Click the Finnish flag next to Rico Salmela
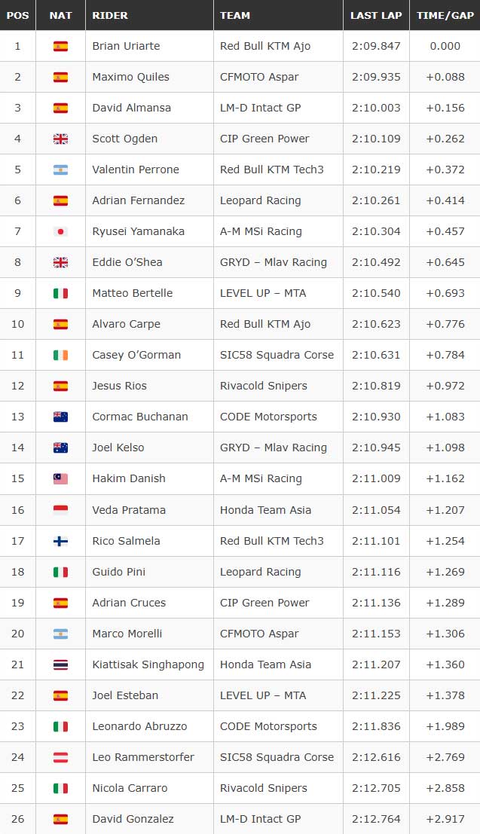The image size is (480, 834). click(x=60, y=541)
